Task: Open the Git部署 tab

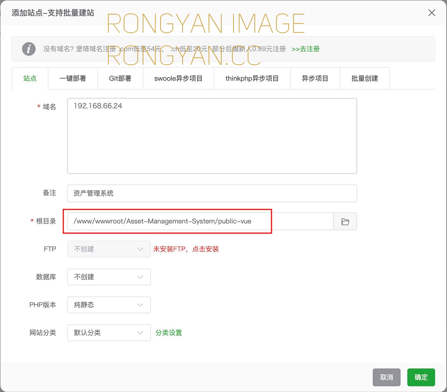Action: 120,78
